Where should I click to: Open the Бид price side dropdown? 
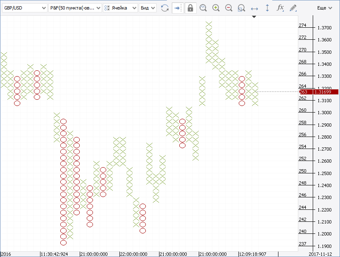(147, 8)
